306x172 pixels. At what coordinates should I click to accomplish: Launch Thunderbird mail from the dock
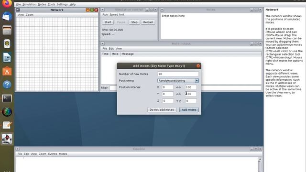[x=7, y=16]
